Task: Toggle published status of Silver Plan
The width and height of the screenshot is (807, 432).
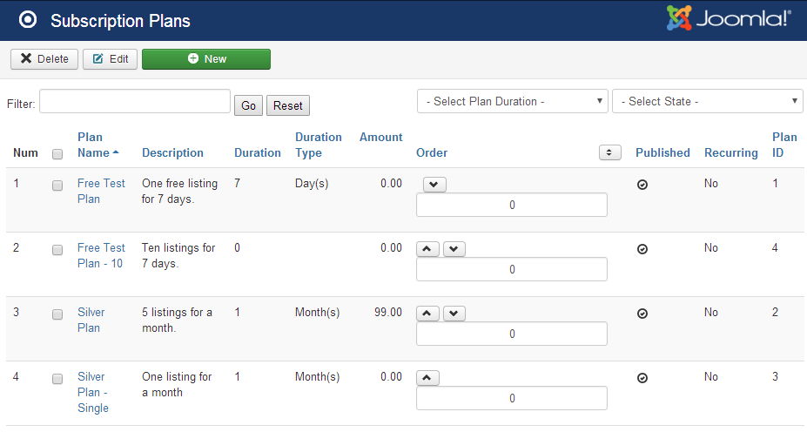Action: [x=642, y=314]
